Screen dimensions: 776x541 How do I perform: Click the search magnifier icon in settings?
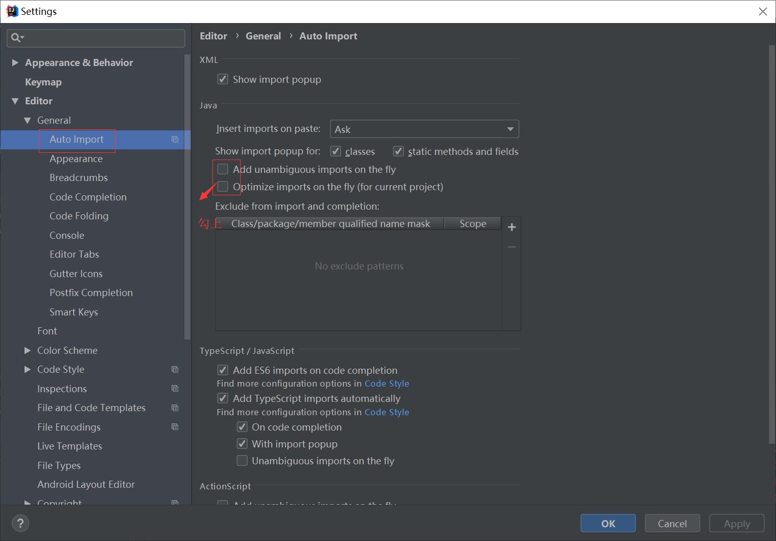point(16,38)
